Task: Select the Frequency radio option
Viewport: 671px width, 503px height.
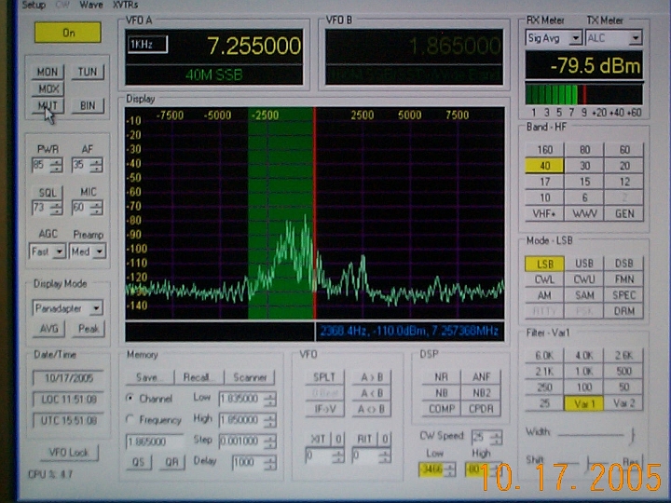Action: [x=154, y=420]
